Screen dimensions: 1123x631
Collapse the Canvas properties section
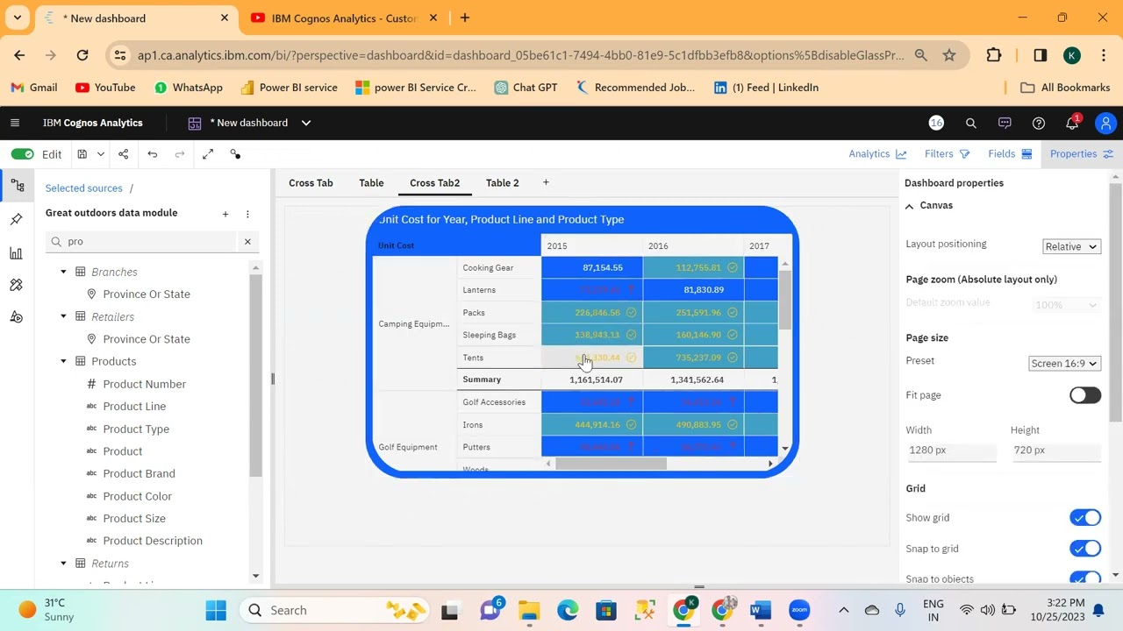point(910,206)
